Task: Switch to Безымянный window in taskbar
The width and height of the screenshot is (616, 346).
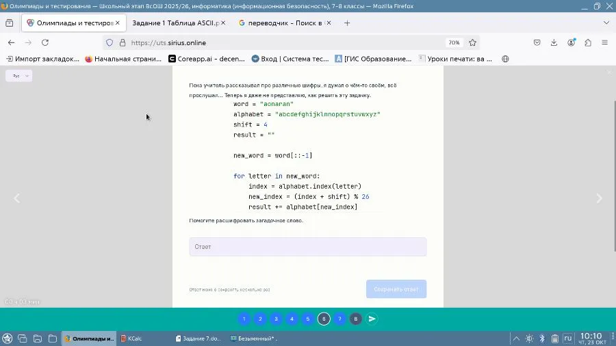Action: click(254, 338)
